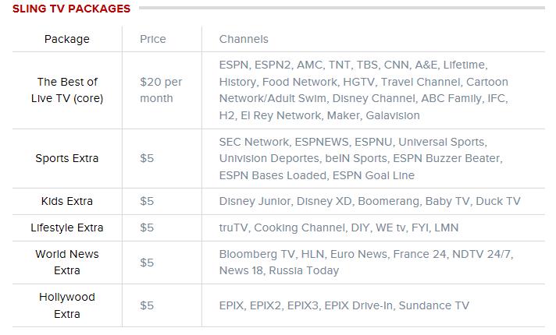Select the Channels column header

click(x=244, y=39)
